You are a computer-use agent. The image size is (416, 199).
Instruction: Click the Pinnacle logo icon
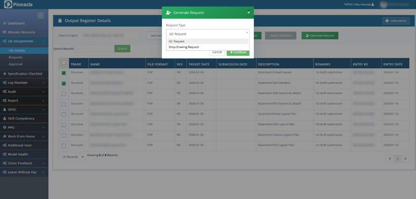click(8, 4)
